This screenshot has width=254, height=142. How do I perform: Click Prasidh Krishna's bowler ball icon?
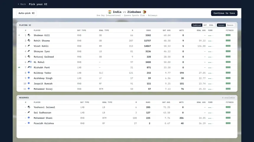pyautogui.click(x=29, y=123)
